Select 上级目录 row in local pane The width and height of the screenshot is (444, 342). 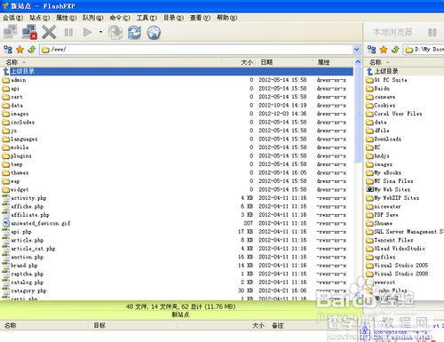[x=404, y=71]
